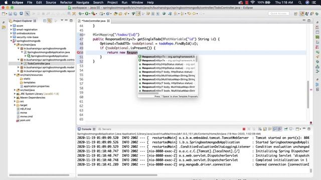
Task: Open the Refactor menu
Action: [x=66, y=2]
